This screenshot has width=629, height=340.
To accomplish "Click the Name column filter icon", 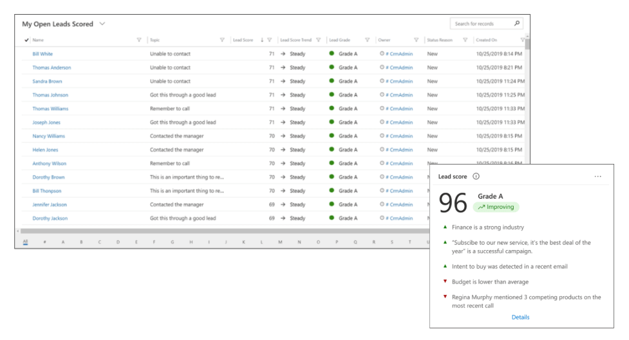I will coord(139,40).
